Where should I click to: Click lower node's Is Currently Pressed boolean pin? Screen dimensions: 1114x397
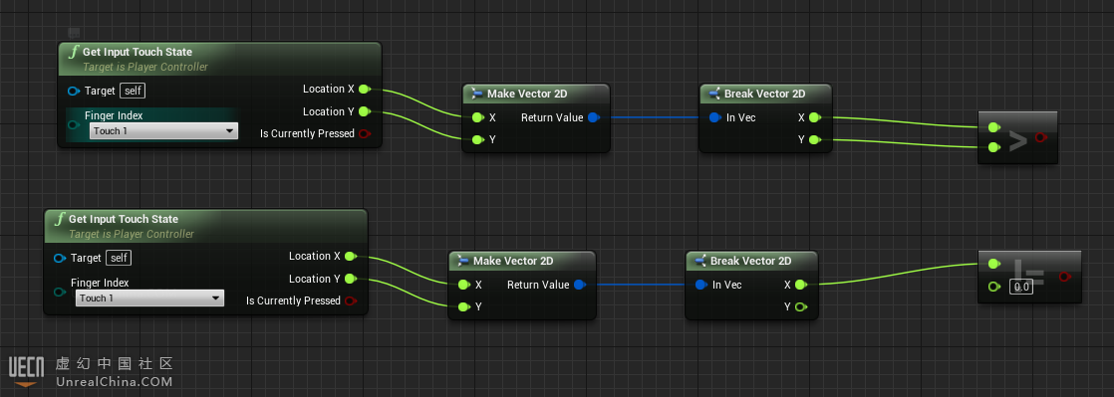coord(351,300)
